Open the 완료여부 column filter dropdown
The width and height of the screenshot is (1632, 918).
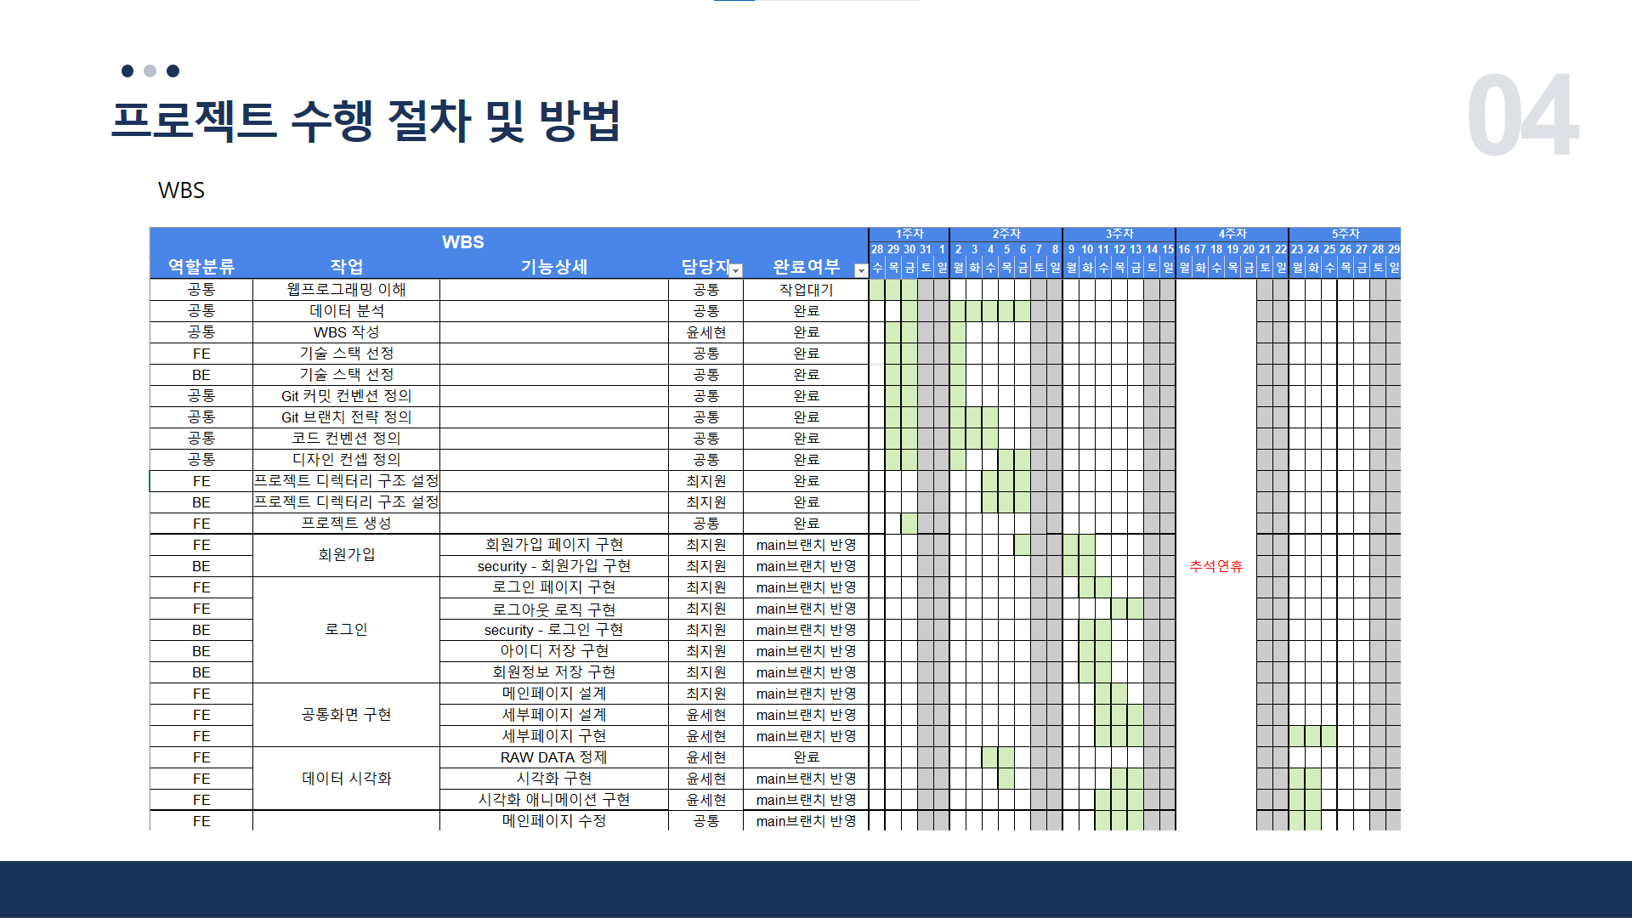point(860,270)
